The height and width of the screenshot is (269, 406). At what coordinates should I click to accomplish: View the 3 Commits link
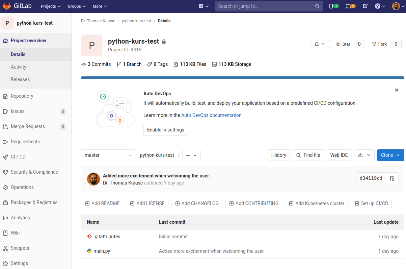point(96,64)
